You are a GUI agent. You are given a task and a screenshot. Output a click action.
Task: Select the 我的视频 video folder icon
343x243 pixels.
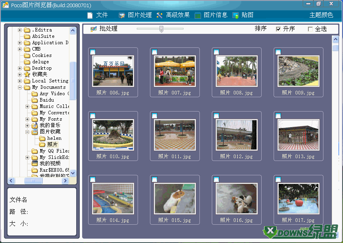35,164
